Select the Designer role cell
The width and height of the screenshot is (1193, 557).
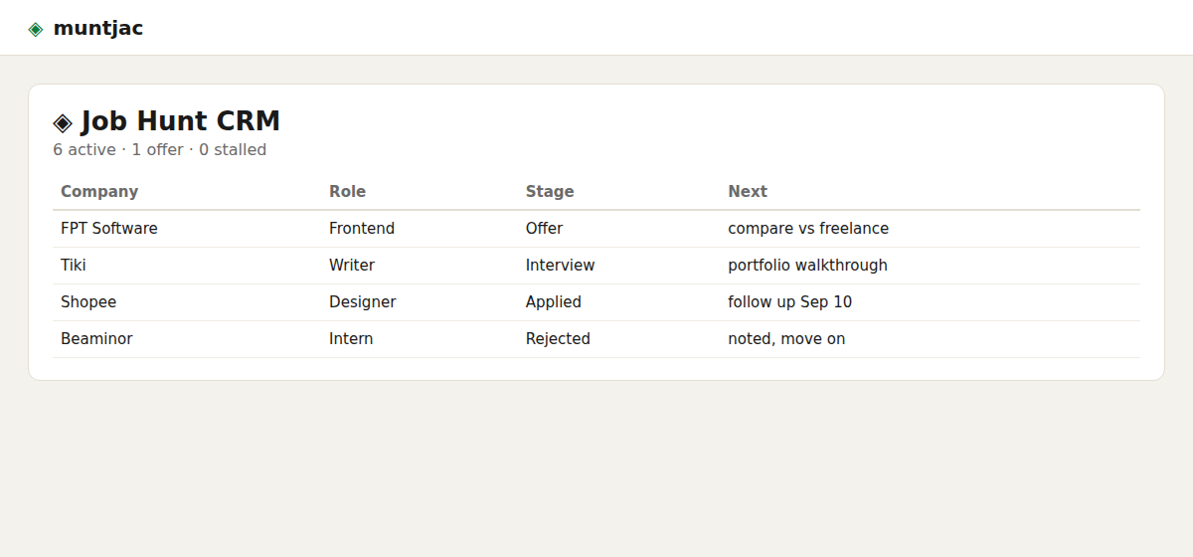(420, 302)
